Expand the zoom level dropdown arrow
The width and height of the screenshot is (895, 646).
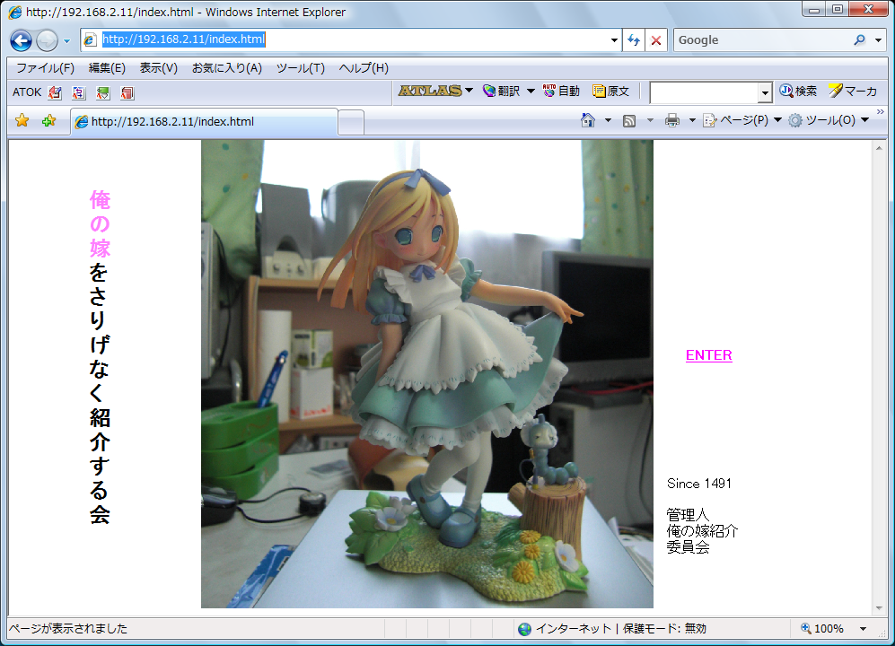point(863,628)
